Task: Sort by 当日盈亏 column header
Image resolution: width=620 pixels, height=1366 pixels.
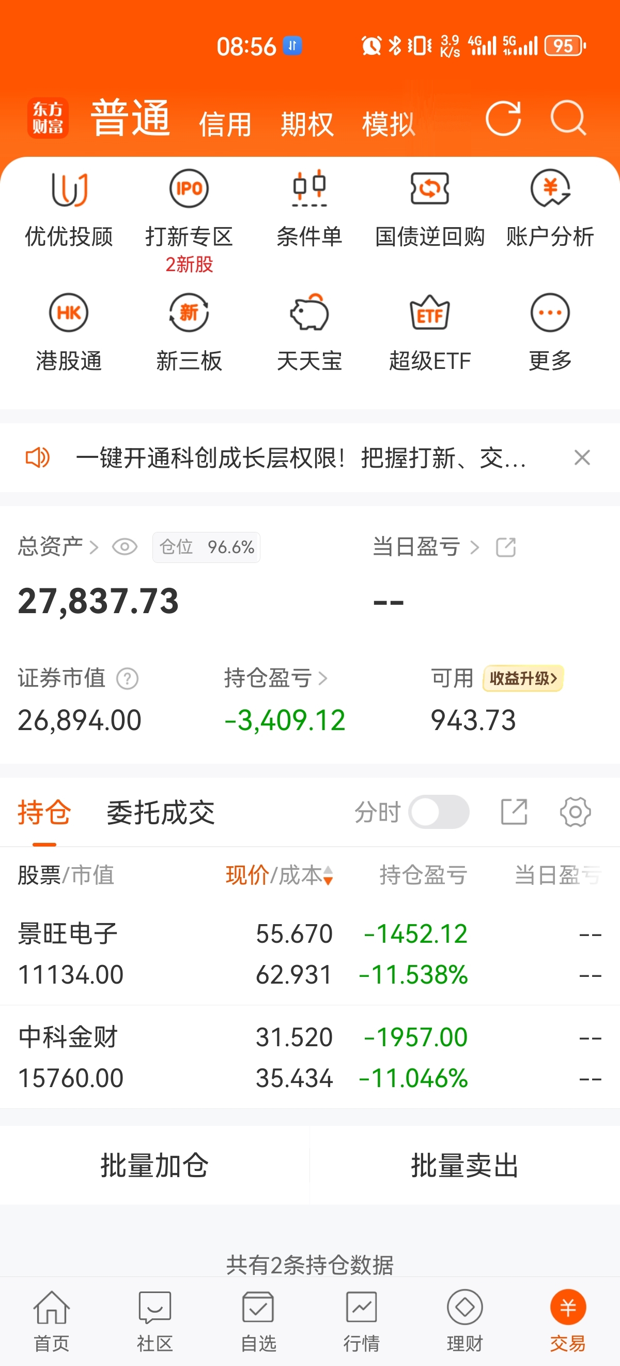Action: (x=558, y=875)
